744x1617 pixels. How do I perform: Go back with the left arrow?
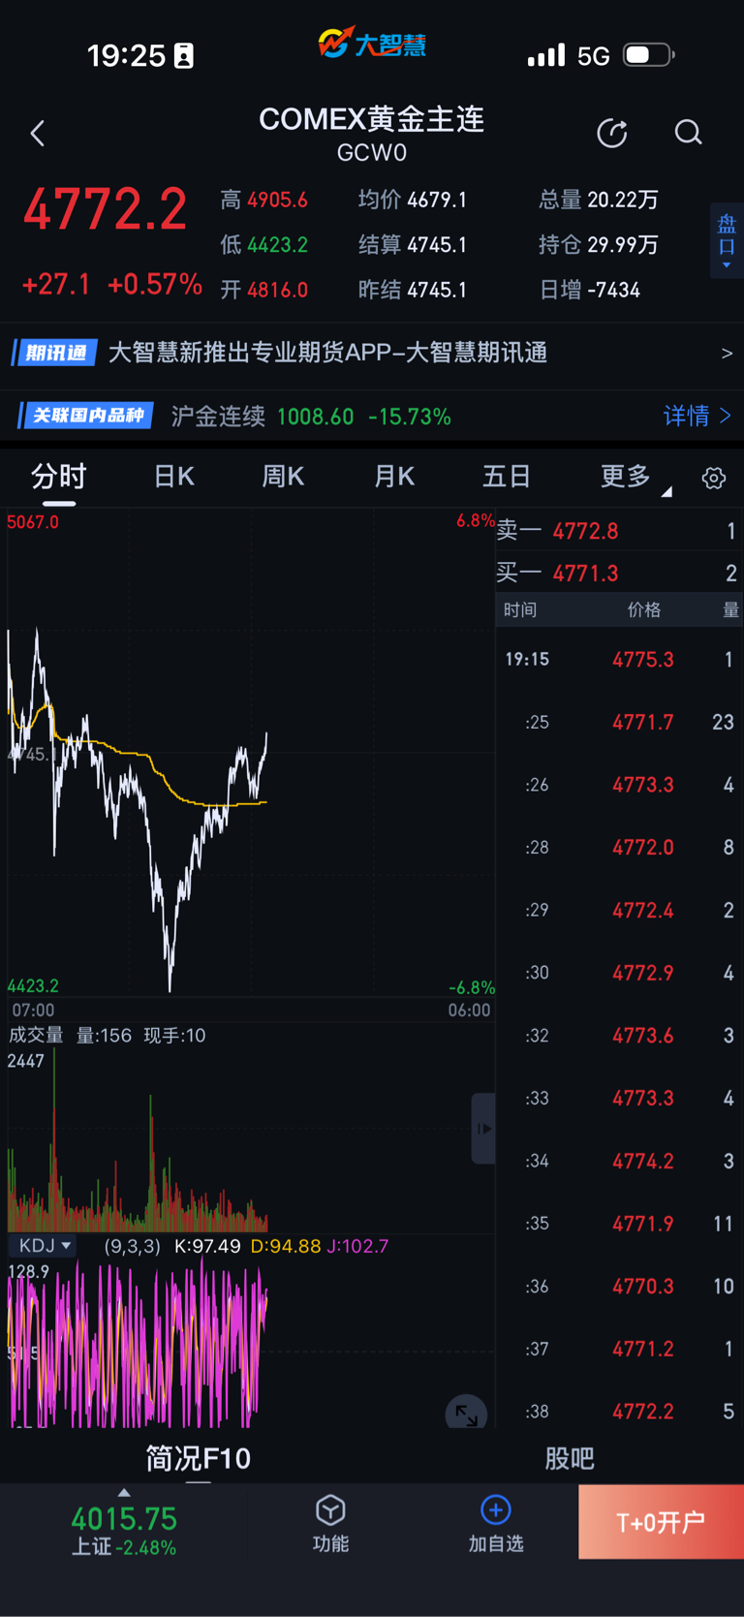click(x=38, y=134)
